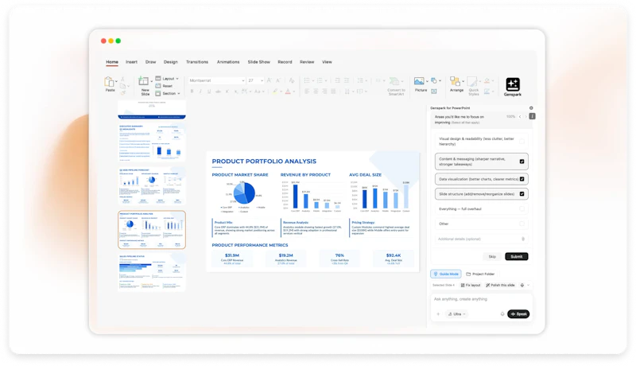Open the Record tab
The height and width of the screenshot is (366, 636).
(x=285, y=62)
